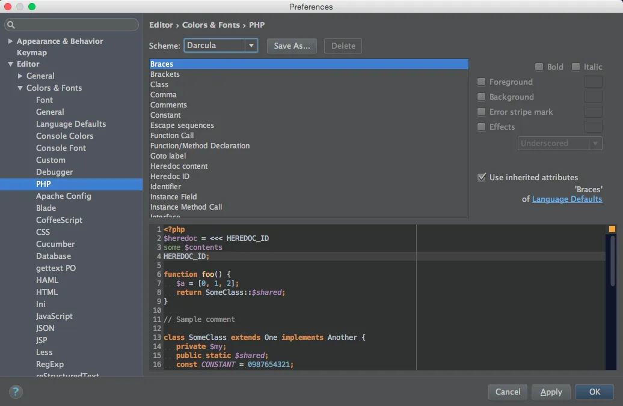Select Cucumber in the sidebar

click(x=55, y=244)
